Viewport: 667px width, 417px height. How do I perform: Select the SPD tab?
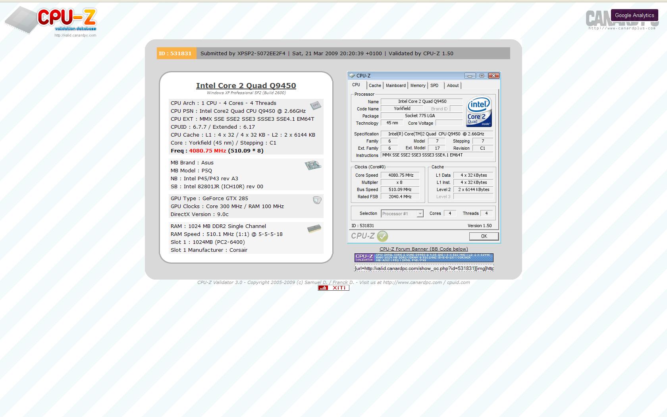click(x=434, y=85)
